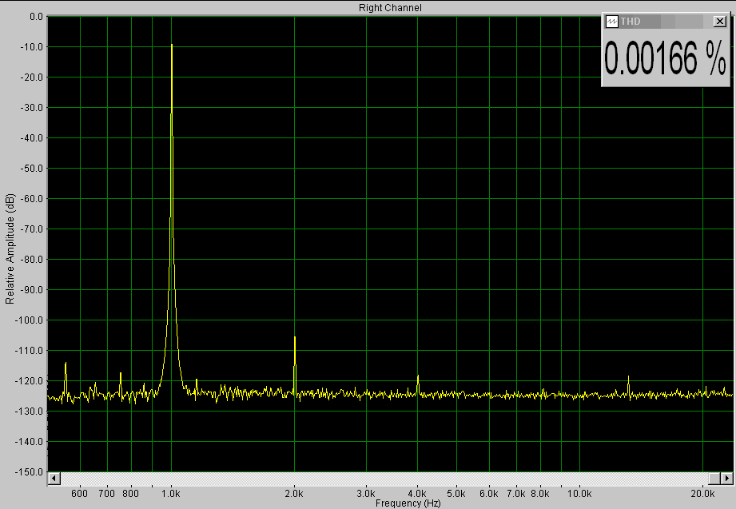The height and width of the screenshot is (509, 736).
Task: Click the 10.0k frequency axis label
Action: click(579, 494)
